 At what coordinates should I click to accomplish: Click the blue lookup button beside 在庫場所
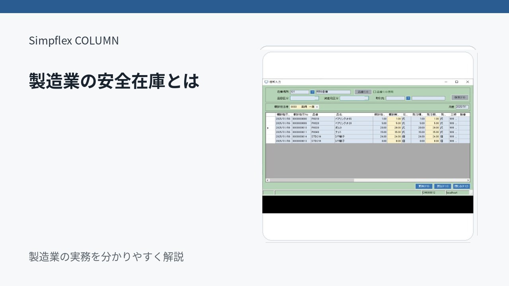pos(312,92)
